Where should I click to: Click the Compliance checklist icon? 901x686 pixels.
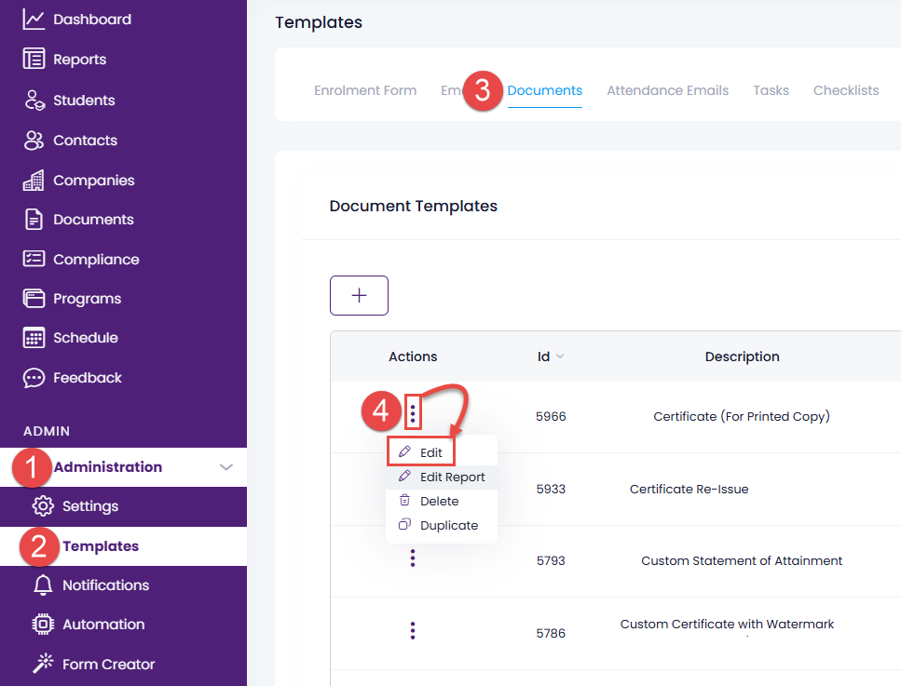[x=34, y=260]
